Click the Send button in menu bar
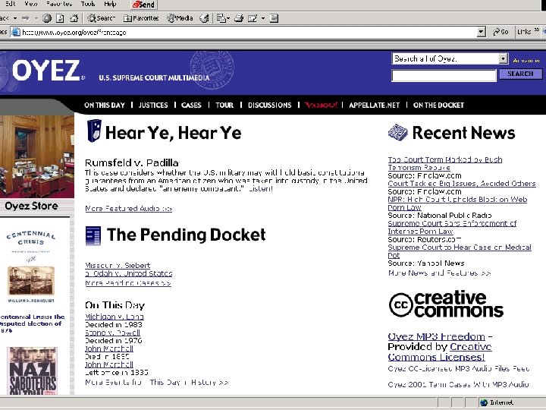 click(x=144, y=5)
